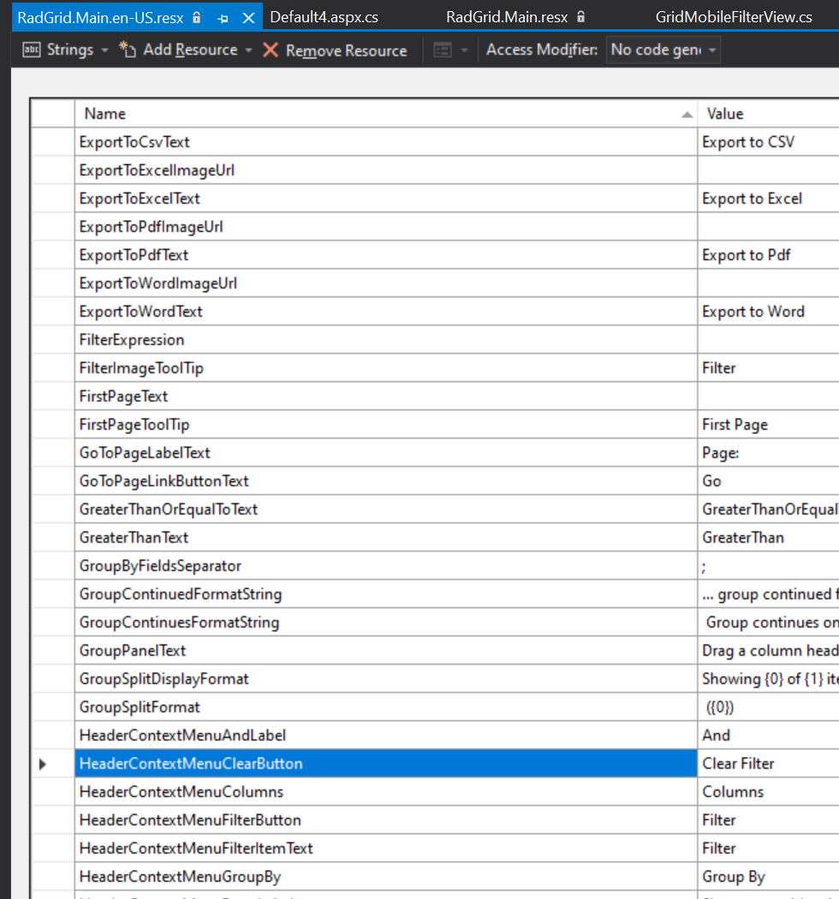Image resolution: width=839 pixels, height=899 pixels.
Task: Open the view layout dropdown arrow
Action: tap(465, 51)
